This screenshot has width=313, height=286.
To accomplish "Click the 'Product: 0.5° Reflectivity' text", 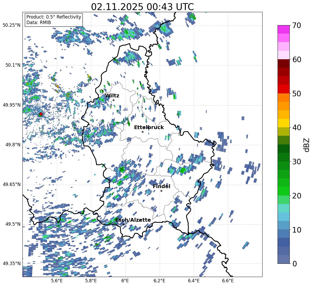I will click(54, 17).
